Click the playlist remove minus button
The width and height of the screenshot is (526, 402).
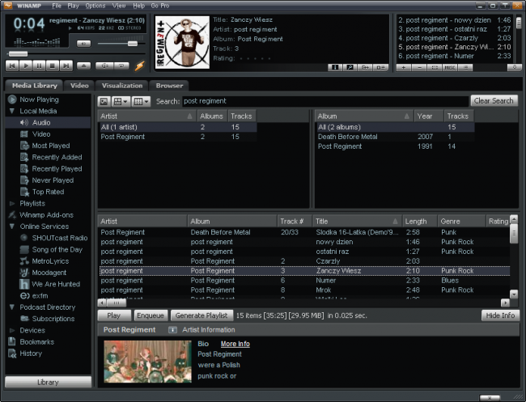pos(419,67)
